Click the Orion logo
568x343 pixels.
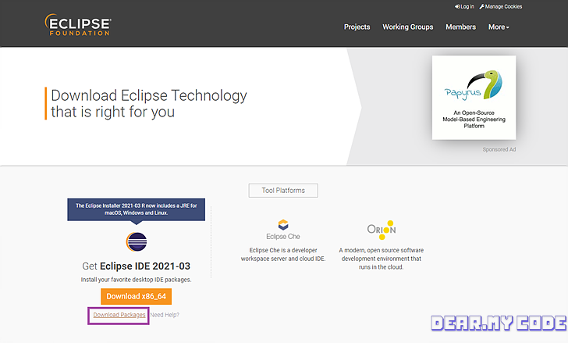point(382,230)
